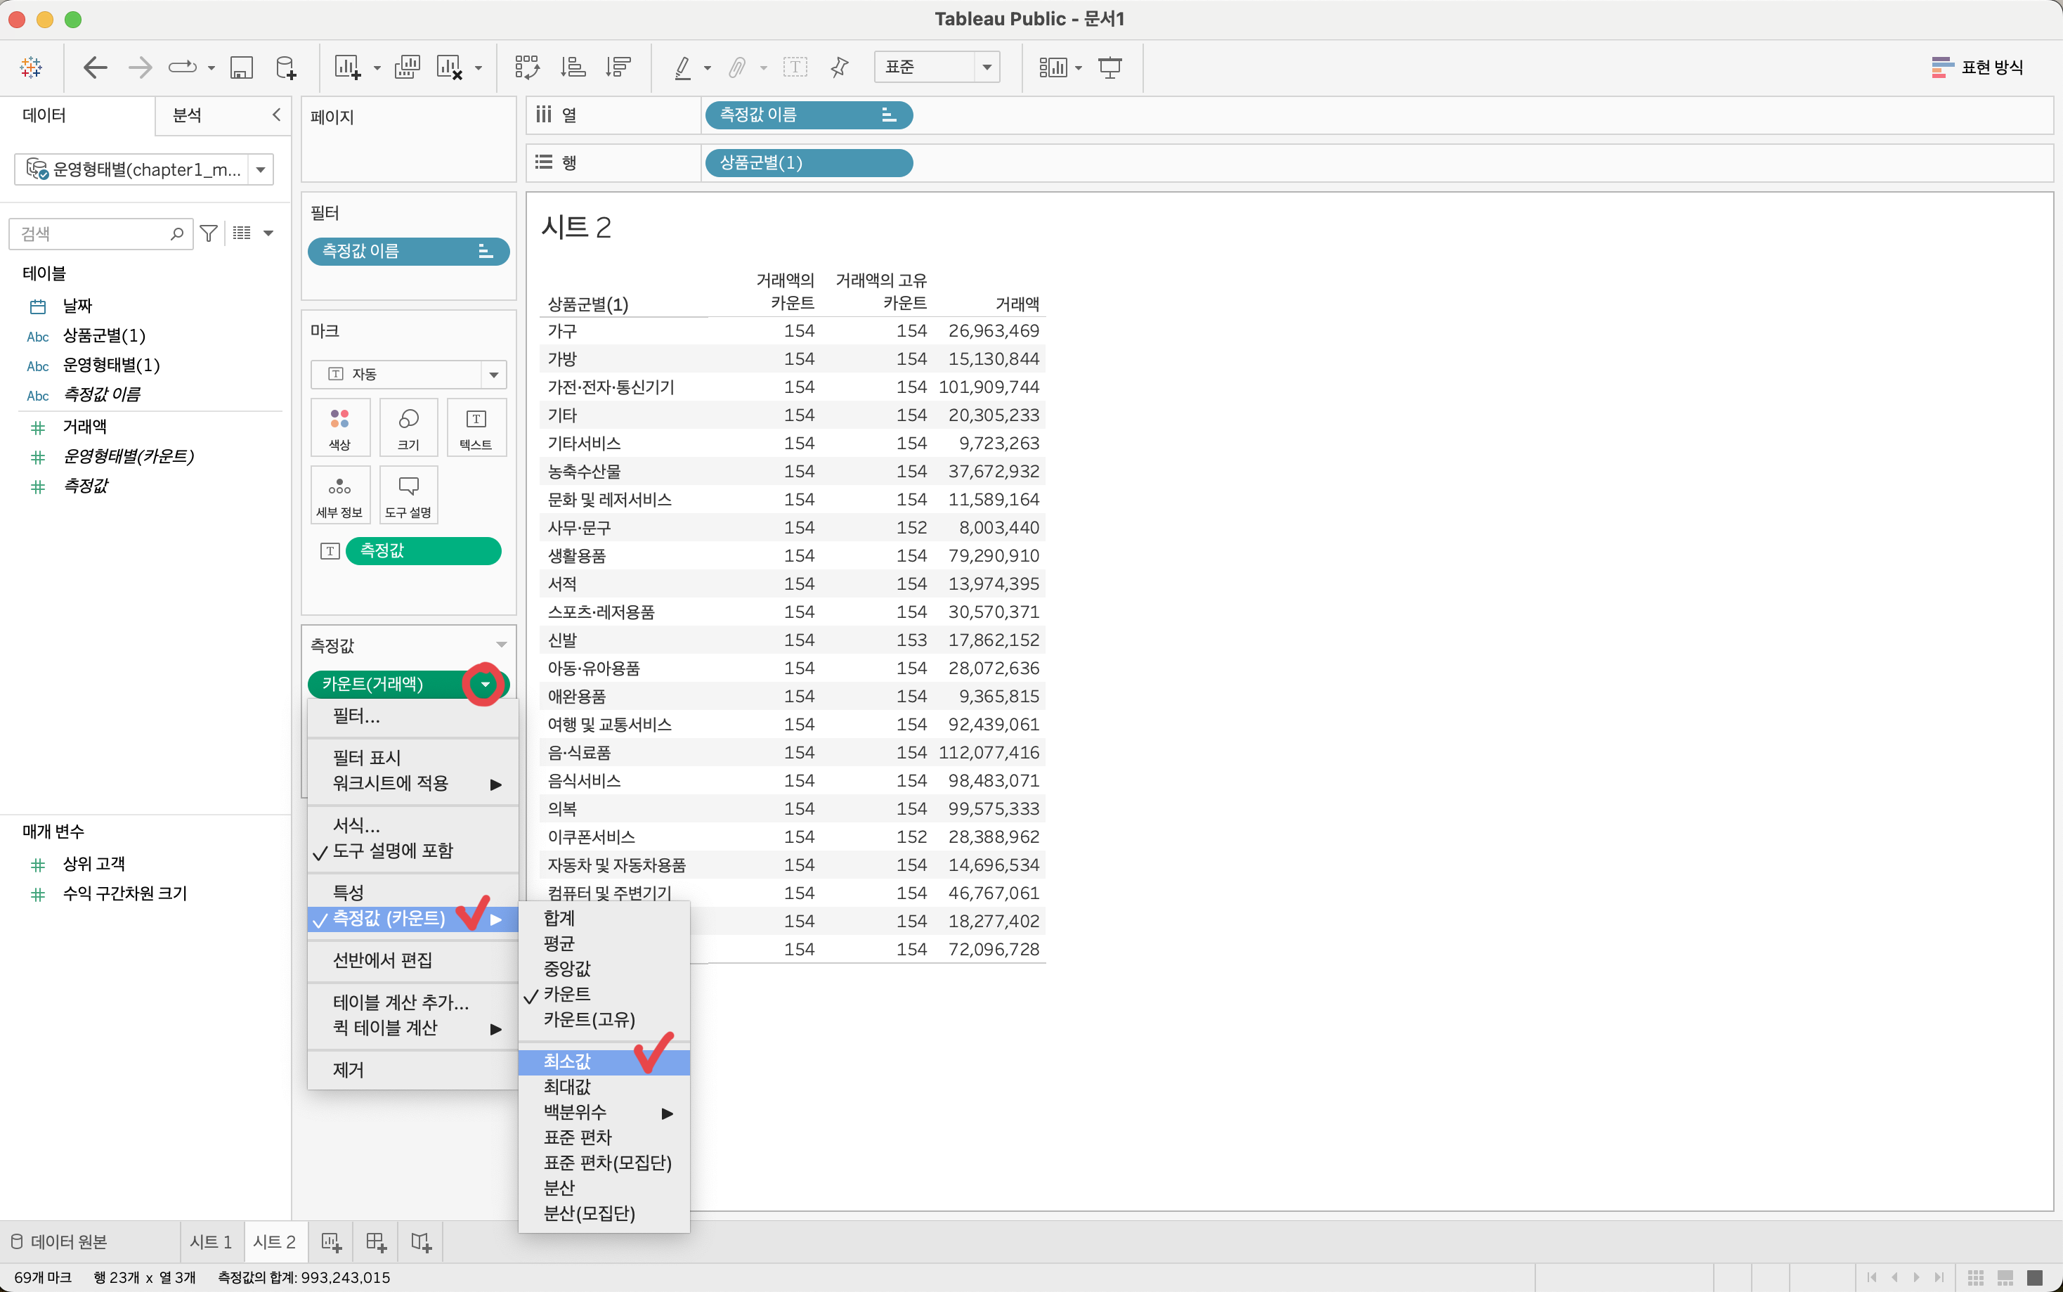2063x1292 pixels.
Task: Open Presentation mode icon
Action: [x=1109, y=67]
